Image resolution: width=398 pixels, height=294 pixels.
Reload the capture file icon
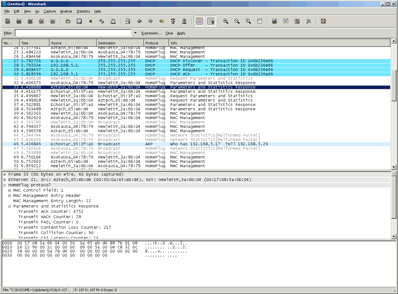pyautogui.click(x=102, y=21)
